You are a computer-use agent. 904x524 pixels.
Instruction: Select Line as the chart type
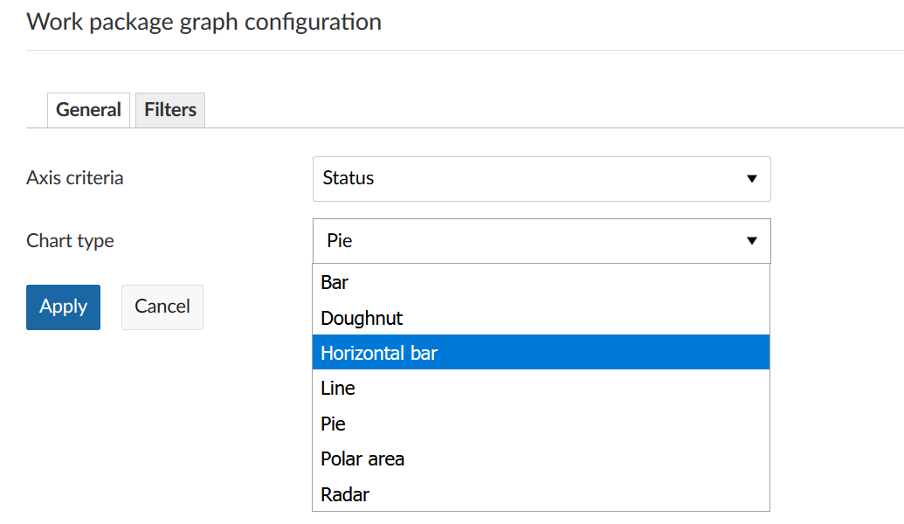tap(338, 389)
